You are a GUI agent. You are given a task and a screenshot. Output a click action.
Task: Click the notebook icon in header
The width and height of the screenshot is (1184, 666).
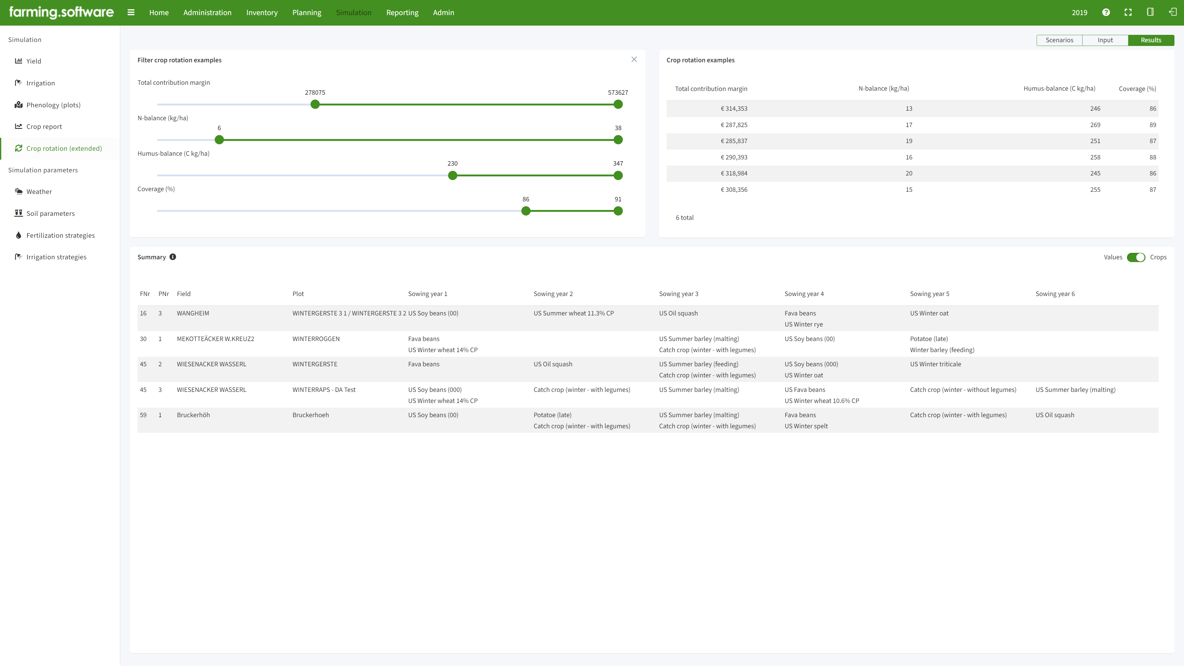(x=1150, y=12)
